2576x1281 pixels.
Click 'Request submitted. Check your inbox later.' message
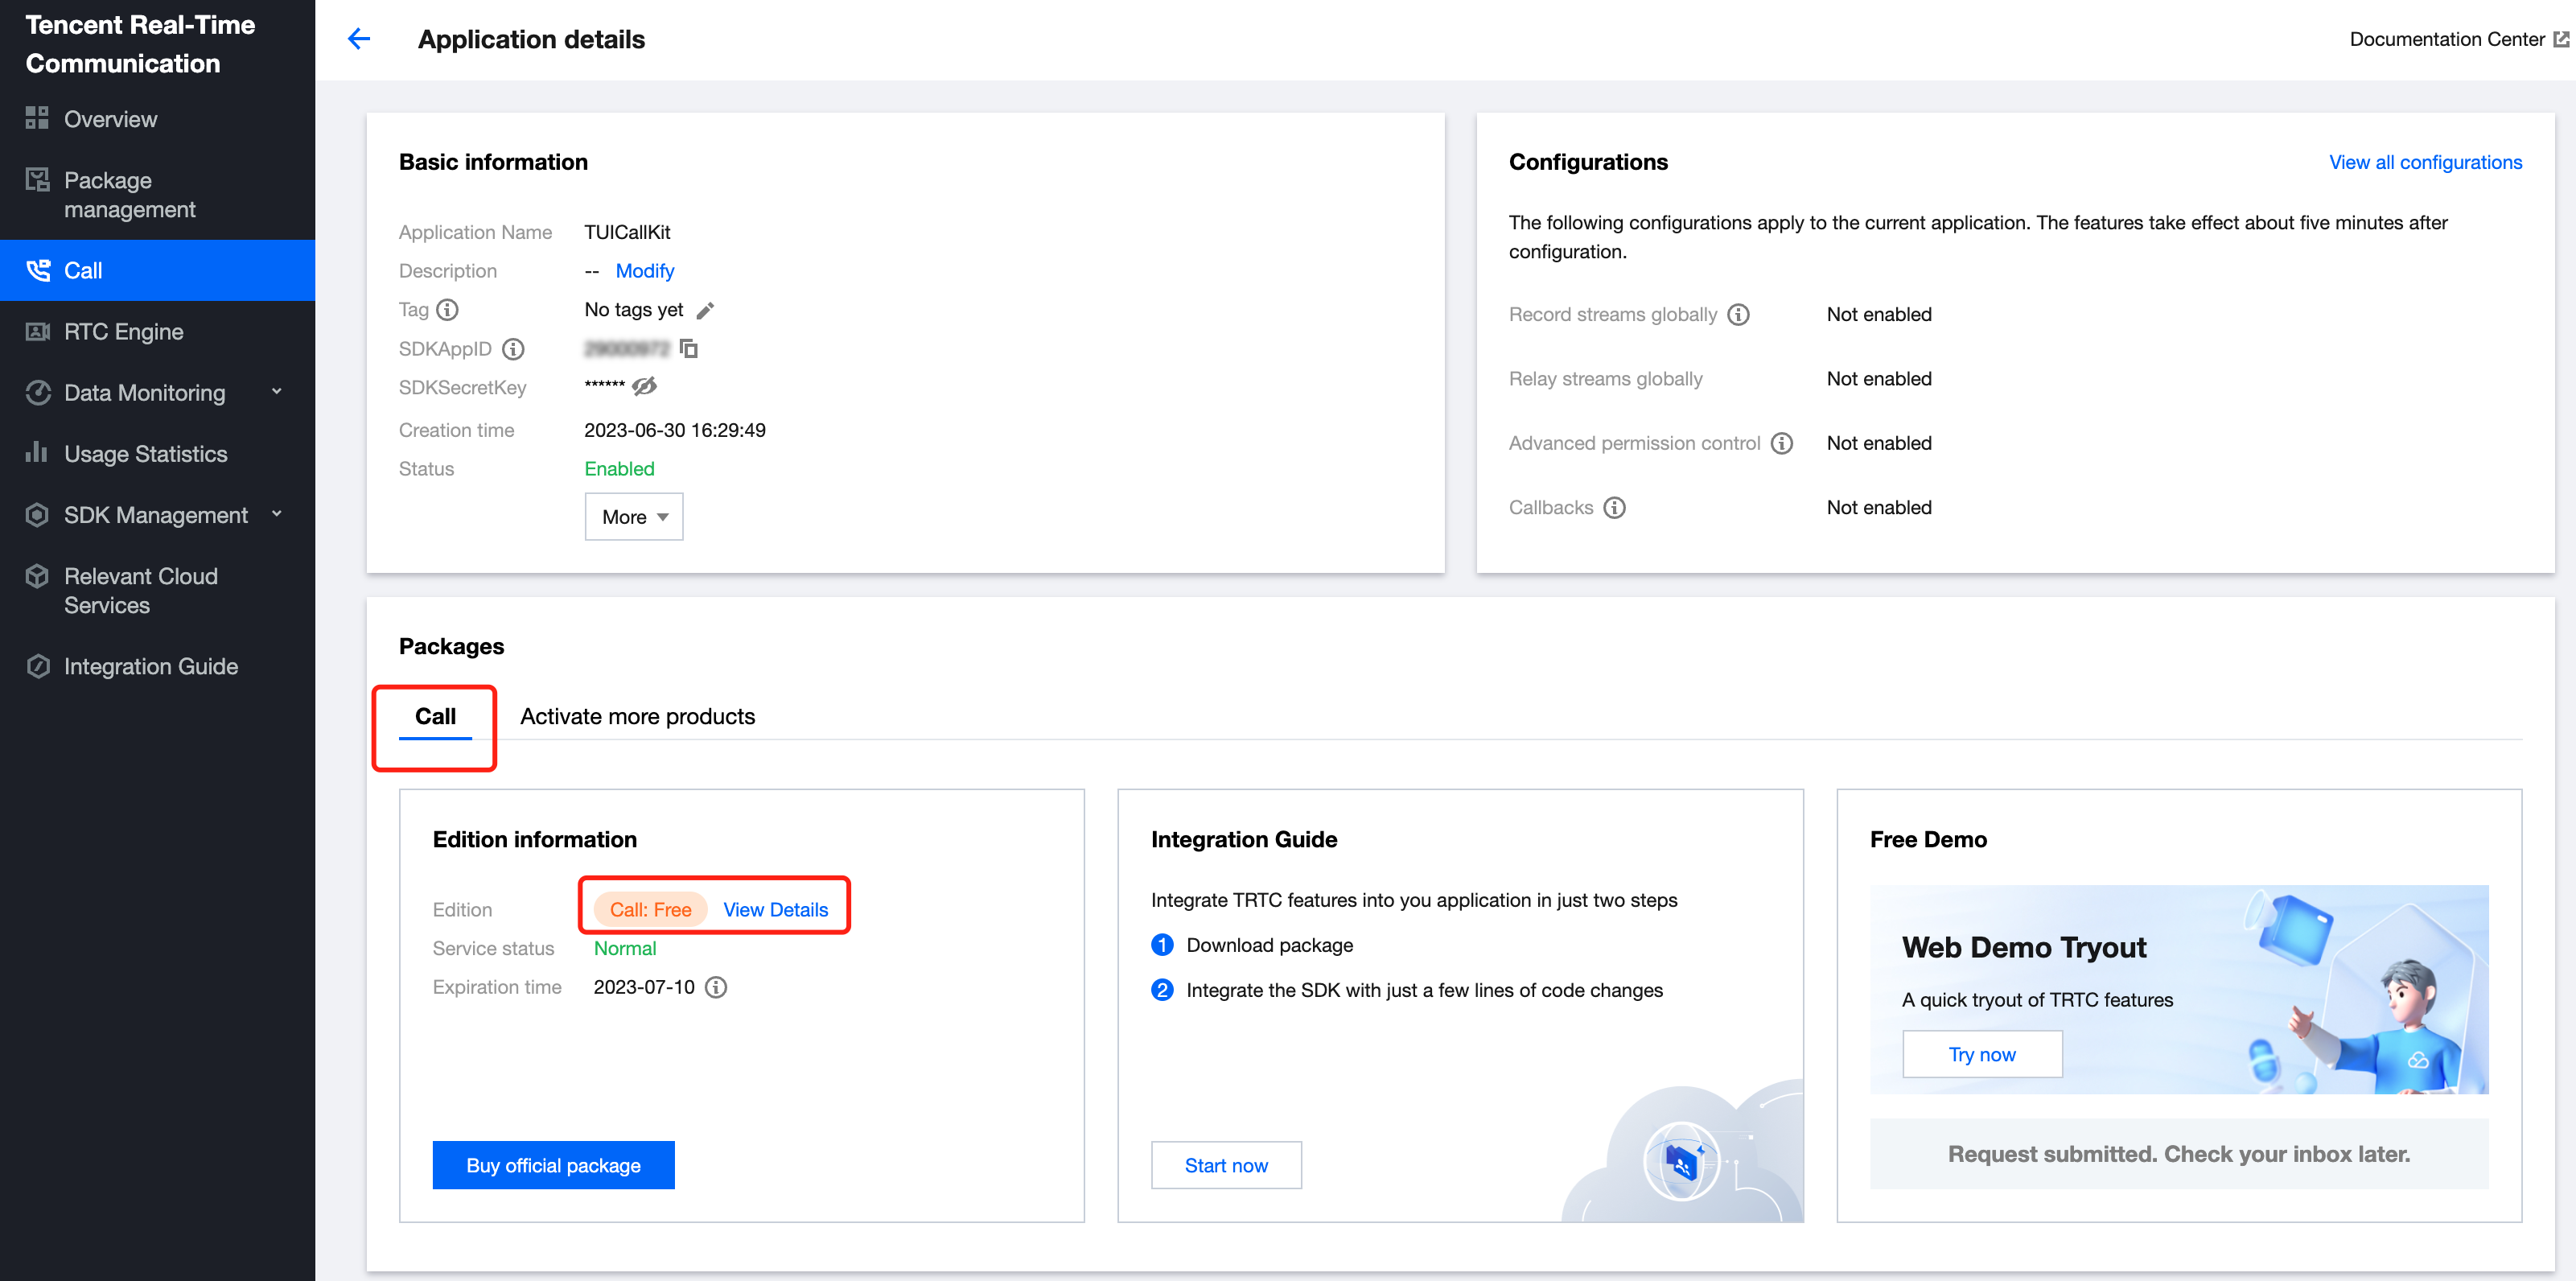click(x=2179, y=1153)
